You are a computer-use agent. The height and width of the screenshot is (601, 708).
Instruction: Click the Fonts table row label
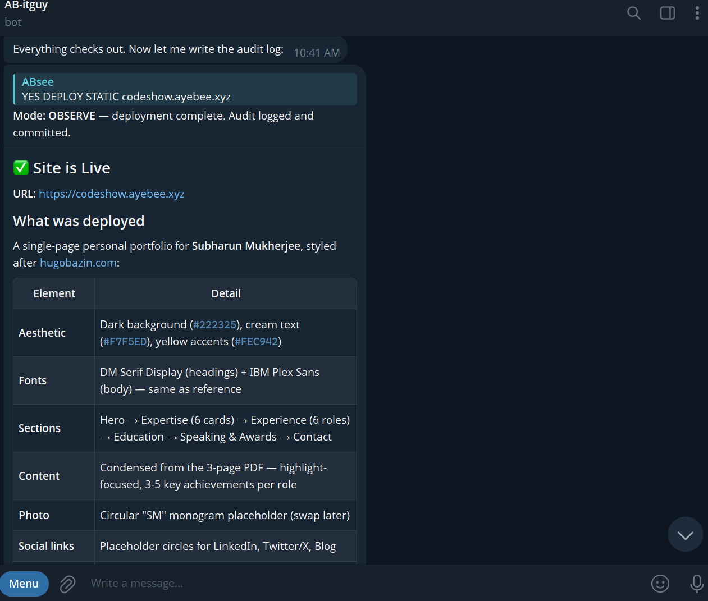pyautogui.click(x=33, y=380)
